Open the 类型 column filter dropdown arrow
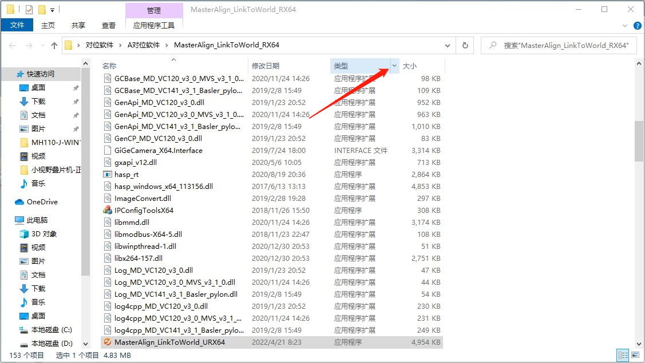645x363 pixels. pos(394,66)
